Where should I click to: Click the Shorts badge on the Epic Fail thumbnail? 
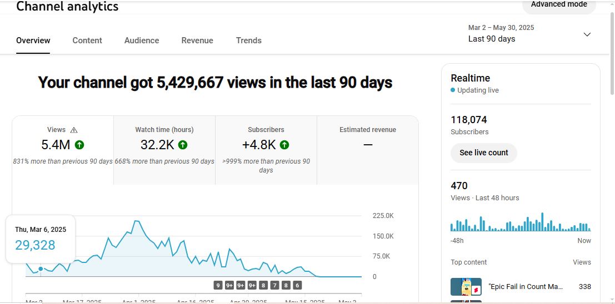476,290
